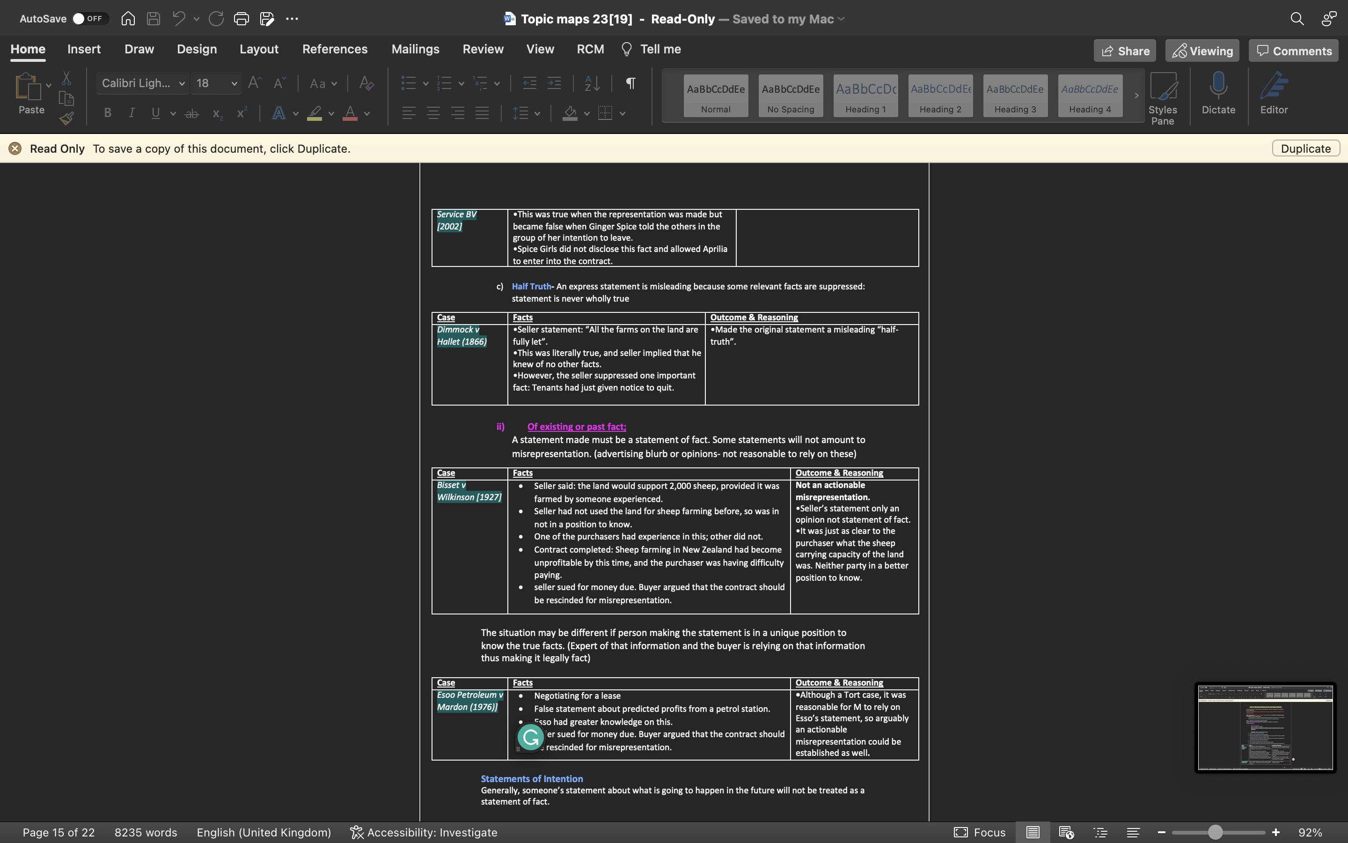Click the Sort icon
The width and height of the screenshot is (1348, 843).
pos(592,83)
